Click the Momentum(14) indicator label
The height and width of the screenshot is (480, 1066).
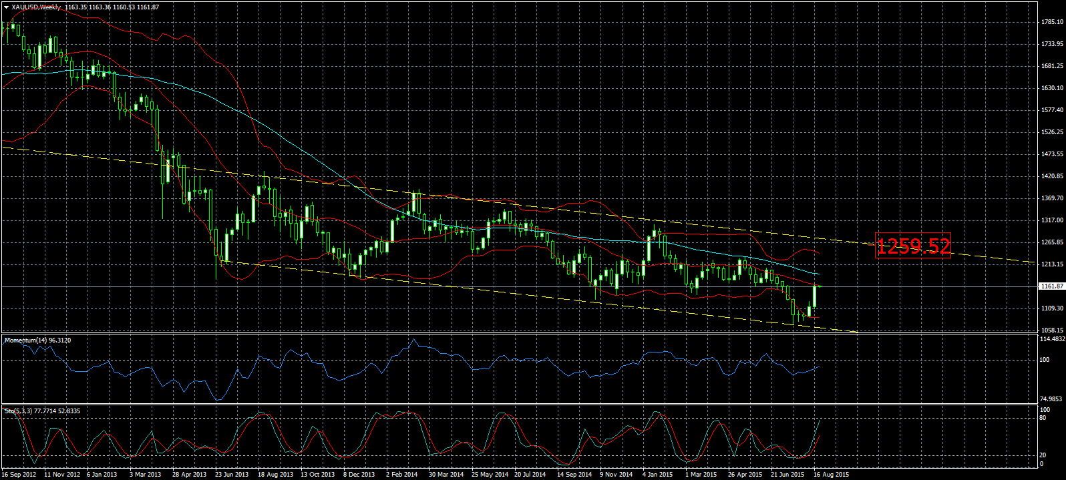coord(37,340)
